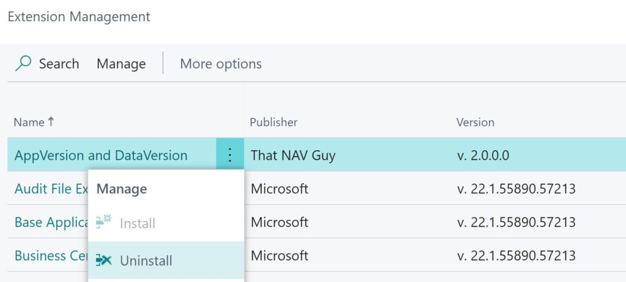This screenshot has width=626, height=282.
Task: Select the v. 2.0.0.0 version cell
Action: (483, 155)
